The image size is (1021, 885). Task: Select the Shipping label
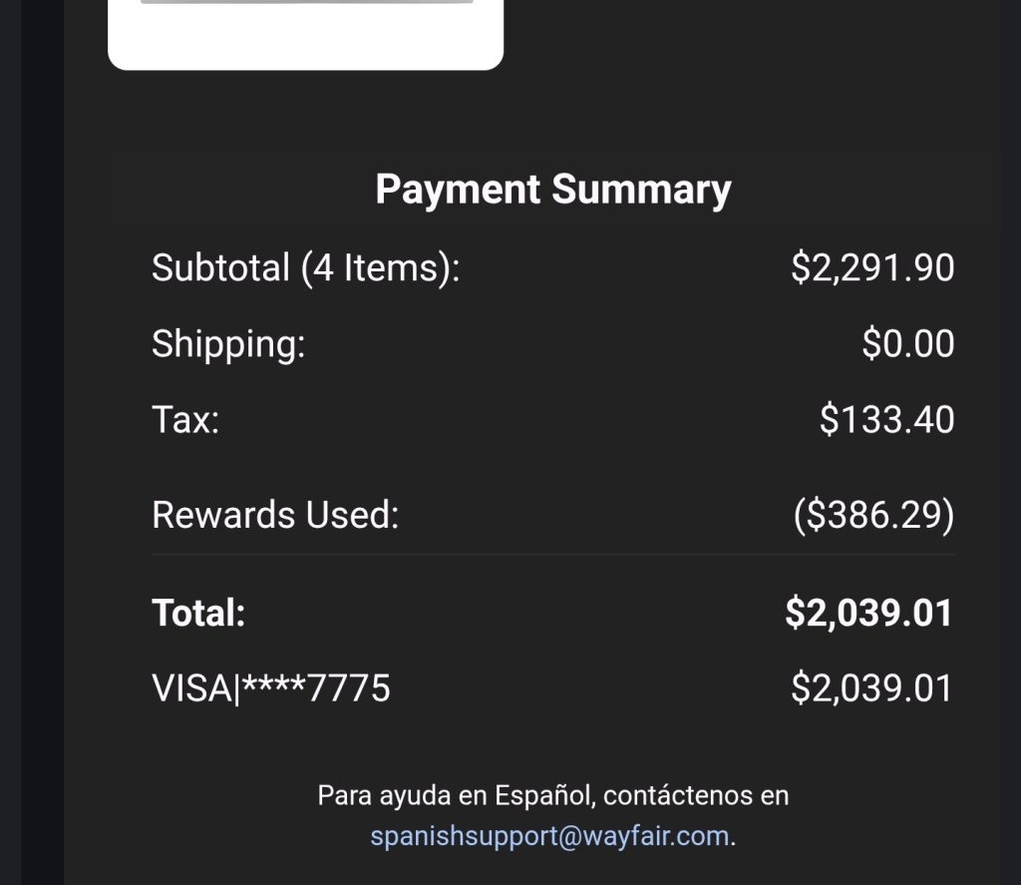coord(228,344)
